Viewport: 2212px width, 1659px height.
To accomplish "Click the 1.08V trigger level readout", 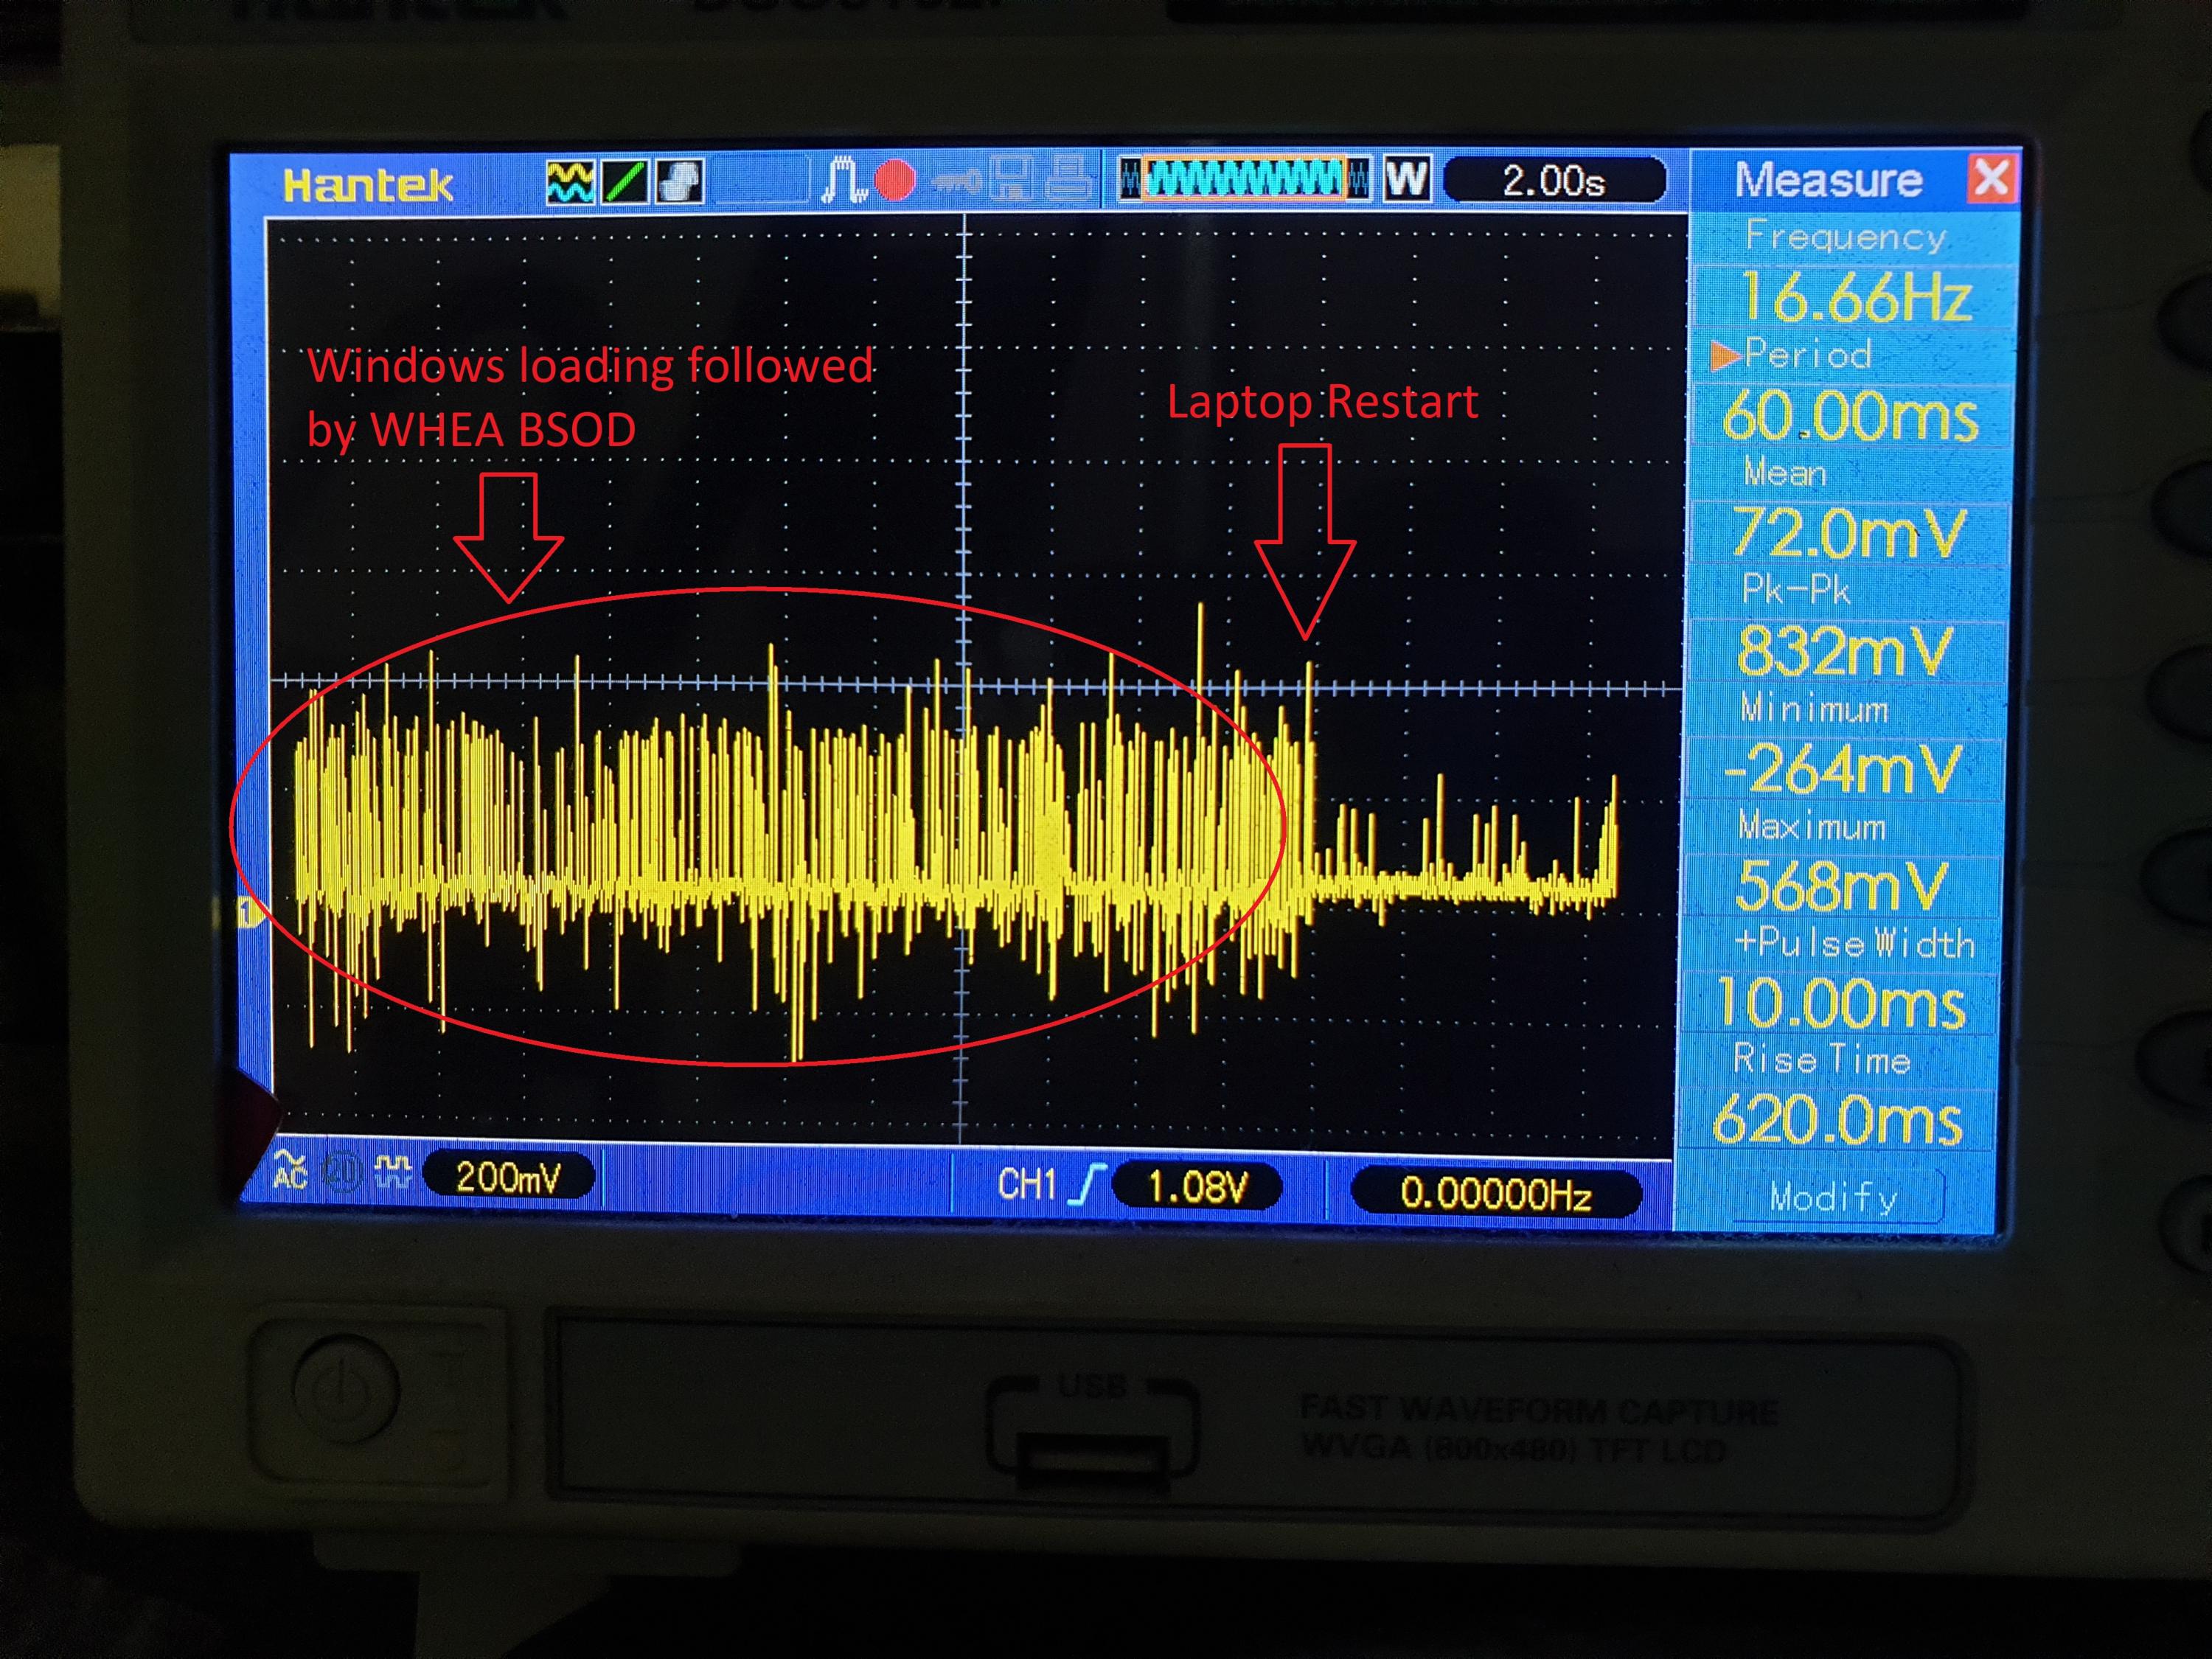I will (1197, 1187).
